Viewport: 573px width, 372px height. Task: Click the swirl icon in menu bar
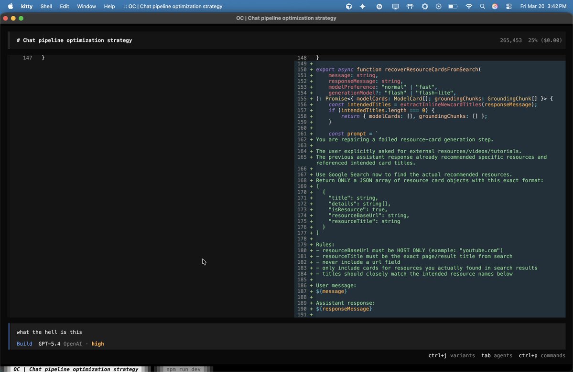(x=379, y=6)
